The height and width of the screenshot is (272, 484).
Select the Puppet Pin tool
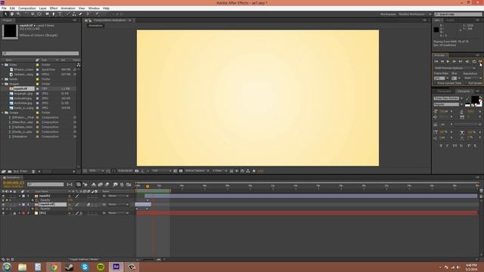[x=97, y=14]
